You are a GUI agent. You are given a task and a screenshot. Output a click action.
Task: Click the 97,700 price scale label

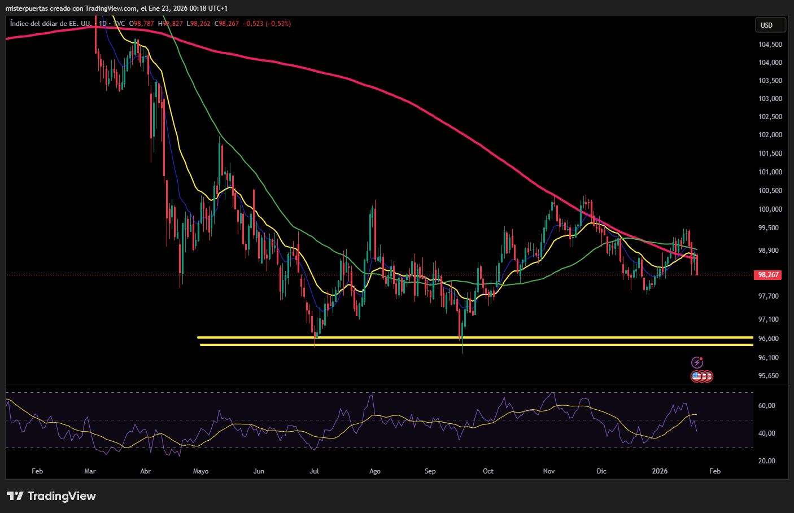tap(769, 296)
